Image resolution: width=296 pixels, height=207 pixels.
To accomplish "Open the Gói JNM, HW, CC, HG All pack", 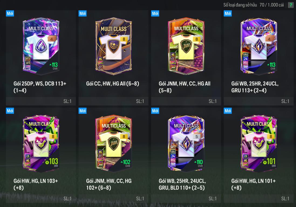I will pos(186,58).
